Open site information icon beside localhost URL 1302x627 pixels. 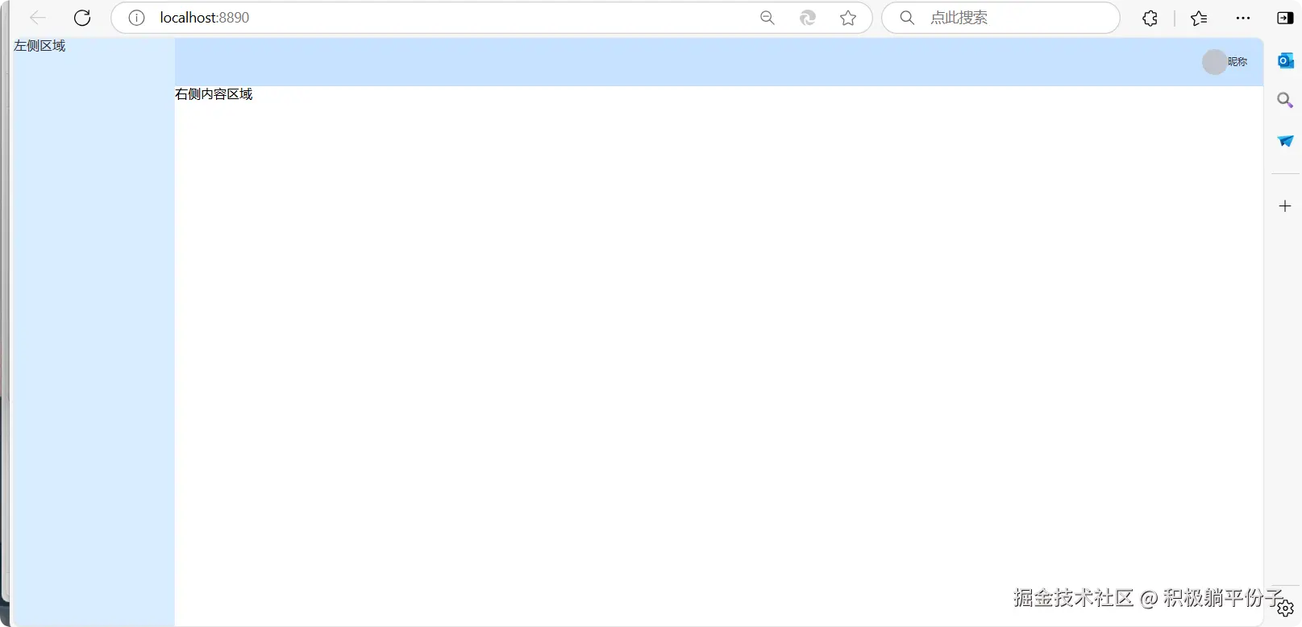136,18
